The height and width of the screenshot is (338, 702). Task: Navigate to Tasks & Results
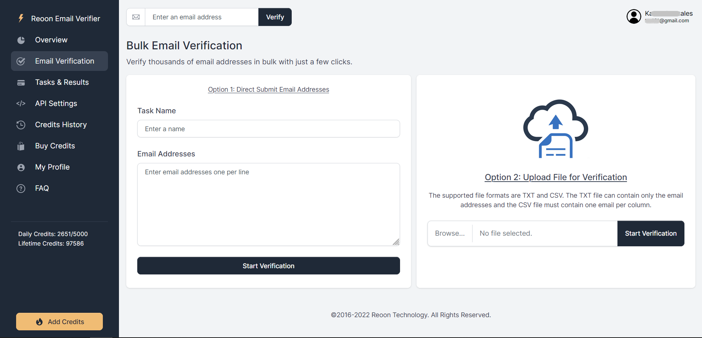(x=62, y=82)
